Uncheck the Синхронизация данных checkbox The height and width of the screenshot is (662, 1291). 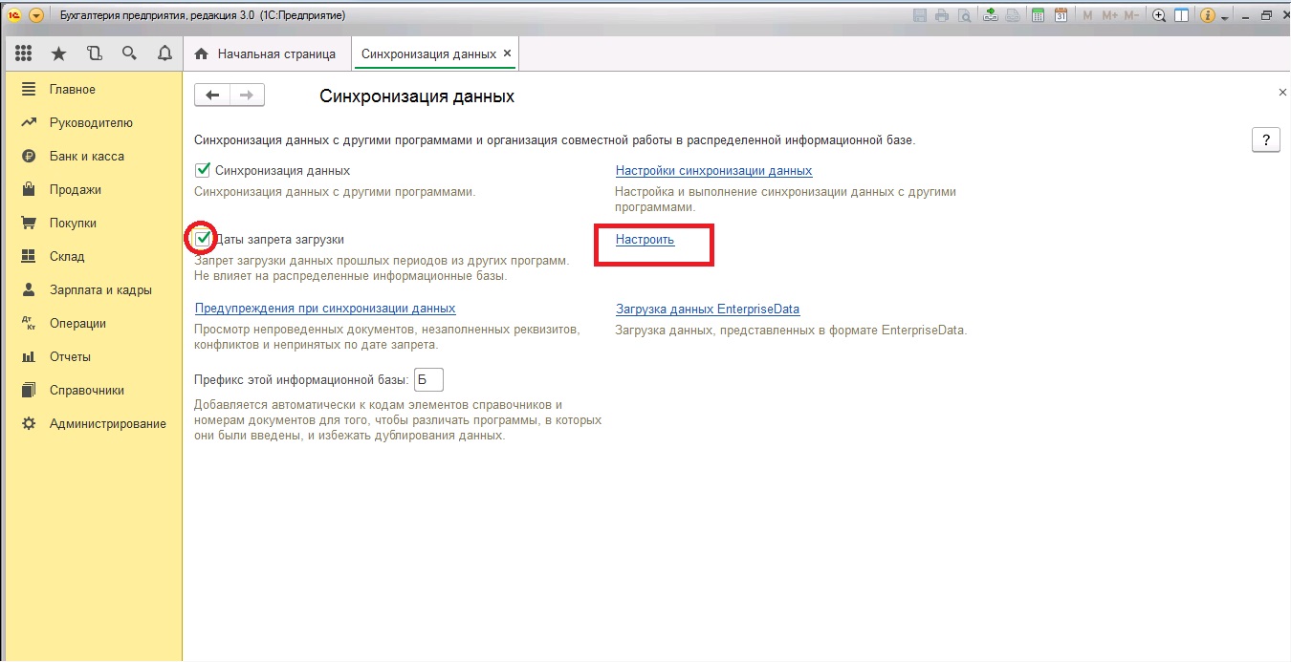pyautogui.click(x=202, y=171)
